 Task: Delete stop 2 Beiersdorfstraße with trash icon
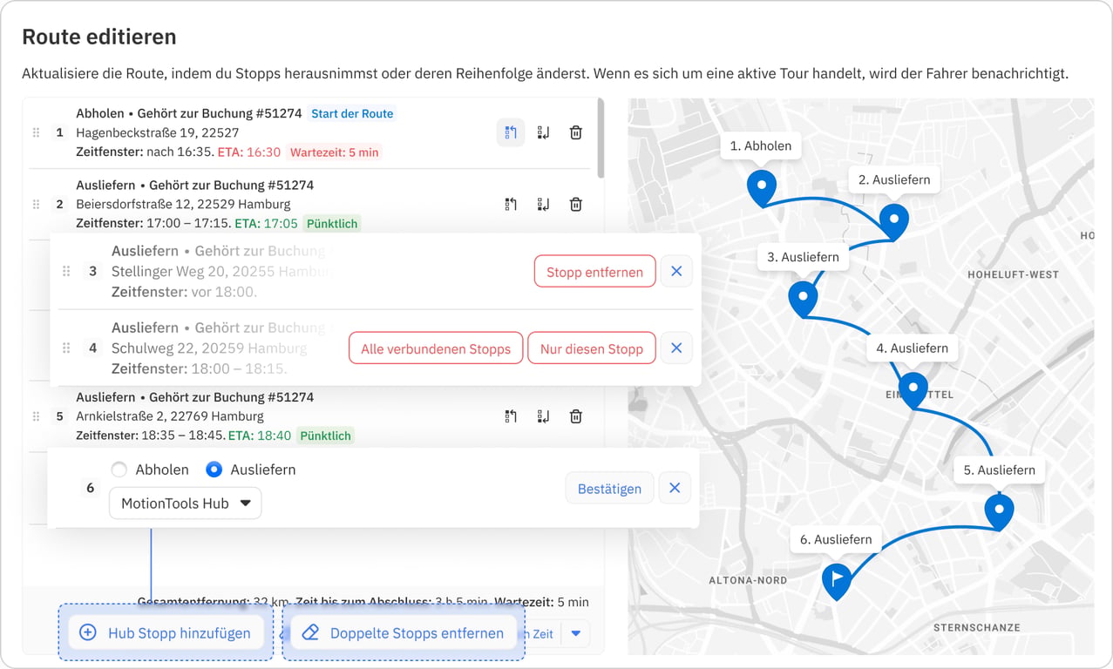(x=575, y=204)
